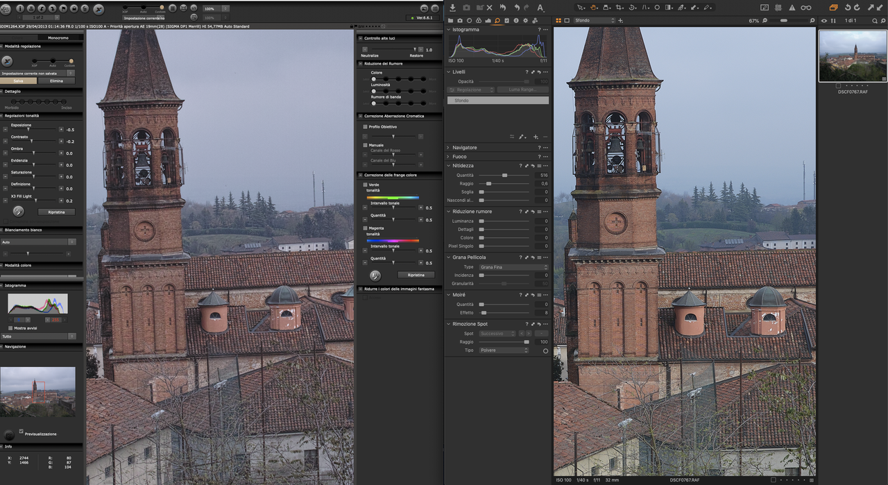Click the proofing glasses icon

pos(806,7)
